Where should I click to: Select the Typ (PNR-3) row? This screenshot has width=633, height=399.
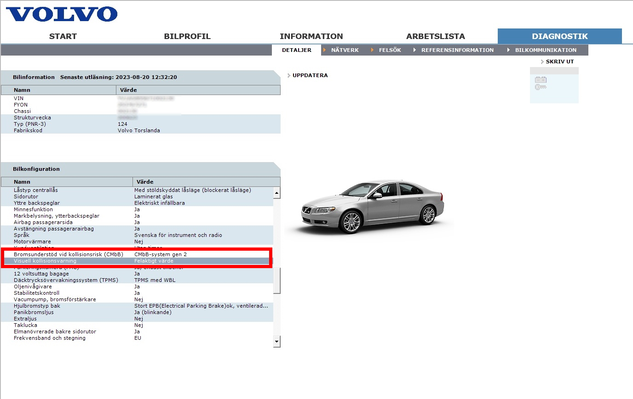tap(140, 124)
